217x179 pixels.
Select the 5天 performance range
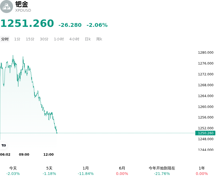coord(49,171)
